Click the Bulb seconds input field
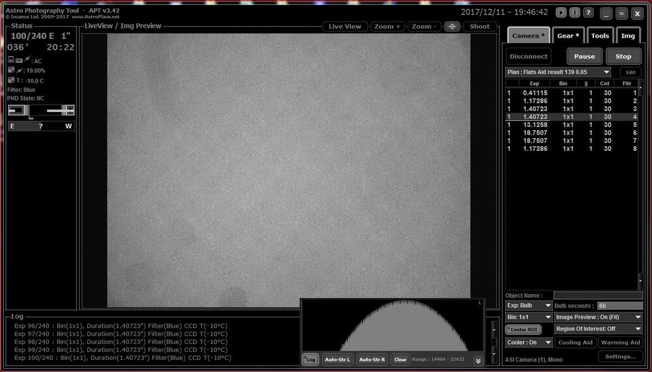Screen dimensions: 652x372 click(x=619, y=306)
